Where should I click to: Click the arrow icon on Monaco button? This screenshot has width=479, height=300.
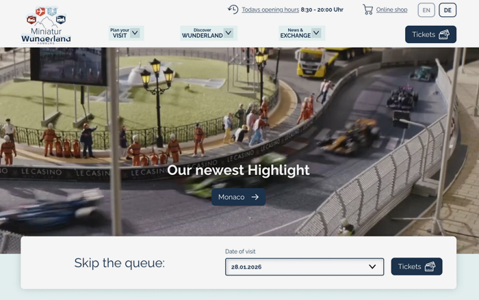tap(255, 197)
